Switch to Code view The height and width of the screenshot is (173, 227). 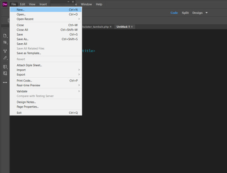(174, 13)
